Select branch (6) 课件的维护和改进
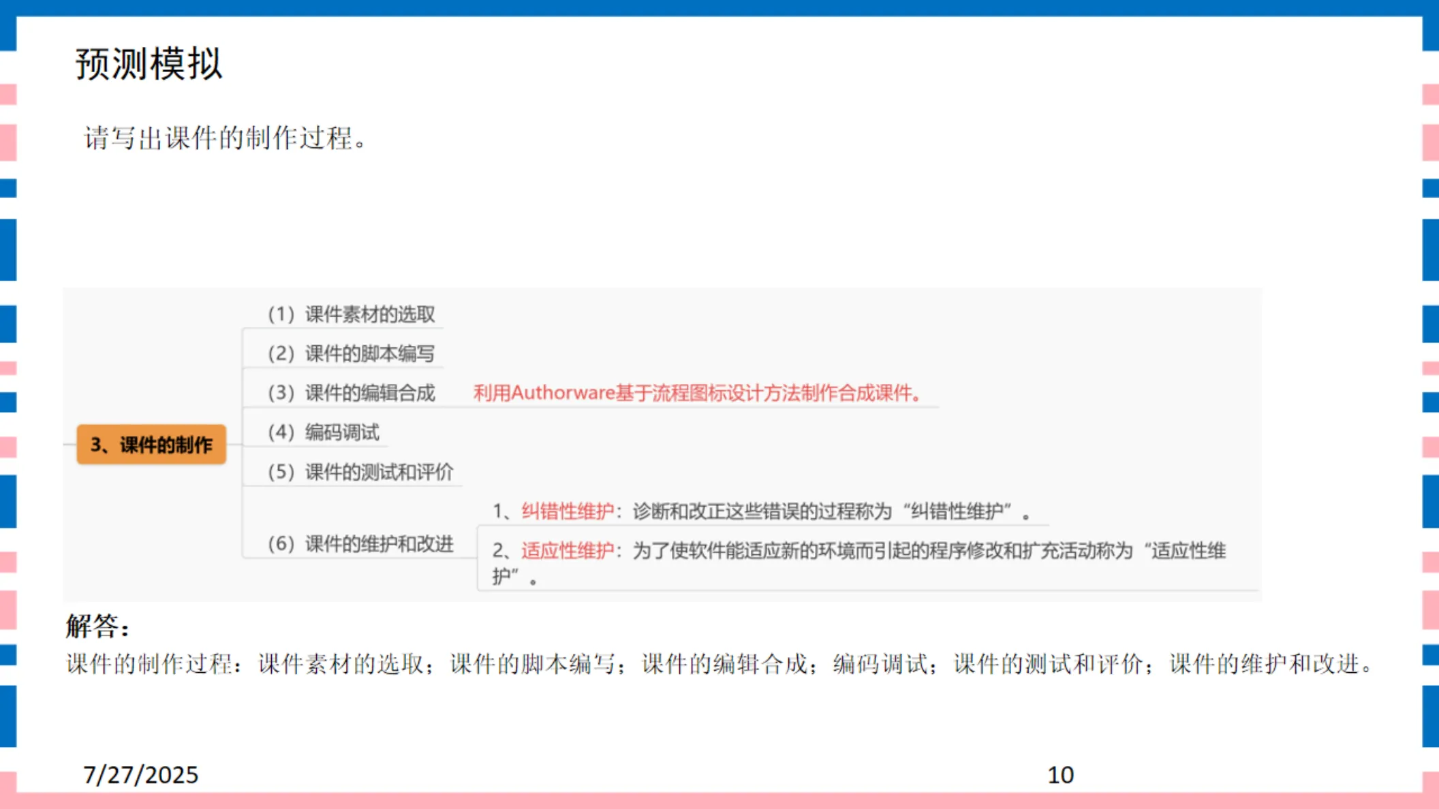This screenshot has height=809, width=1439. coord(360,543)
